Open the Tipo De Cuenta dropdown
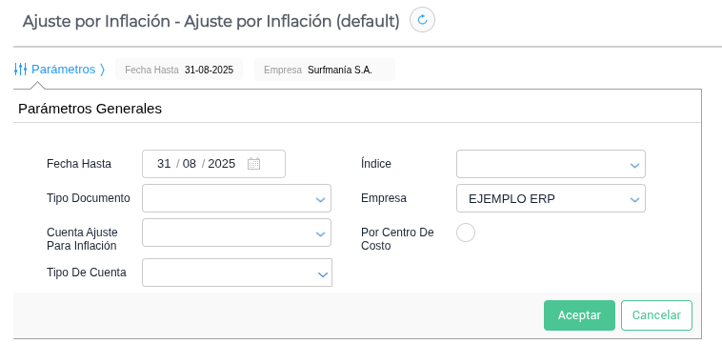 [x=236, y=273]
